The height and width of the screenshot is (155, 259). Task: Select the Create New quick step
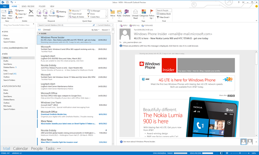click(94, 17)
